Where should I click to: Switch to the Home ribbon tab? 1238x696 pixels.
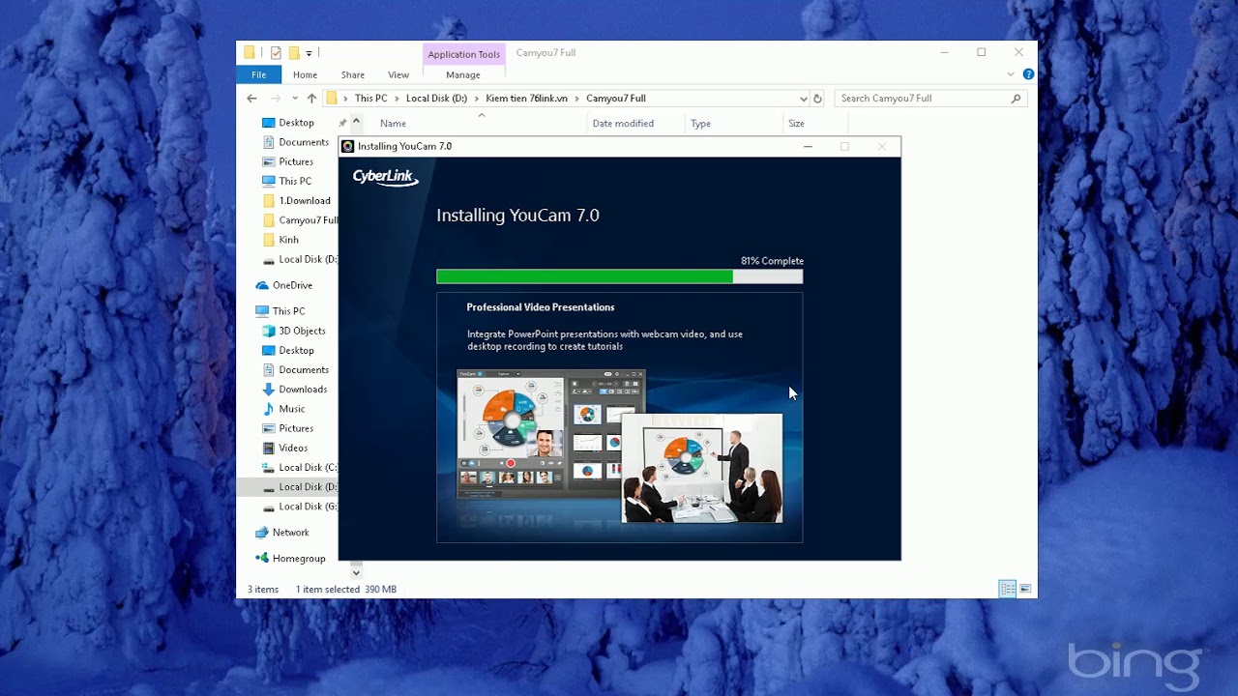(x=305, y=74)
